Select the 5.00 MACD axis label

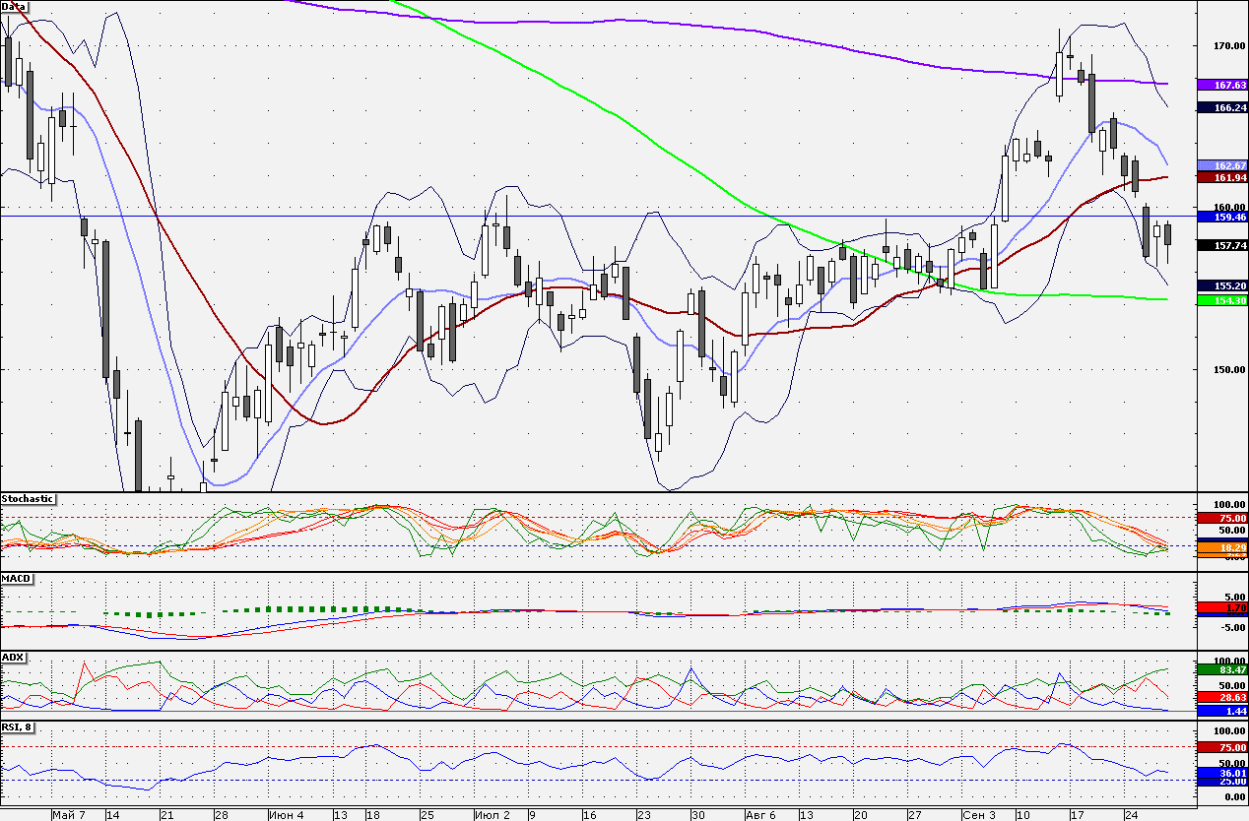tap(1234, 597)
